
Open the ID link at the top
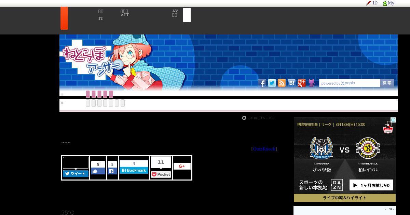[375, 3]
